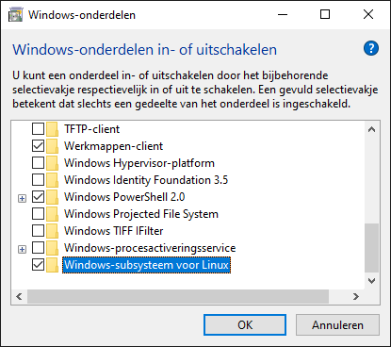The image size is (391, 347).
Task: Check the Windows Projected File System box
Action: pyautogui.click(x=38, y=214)
